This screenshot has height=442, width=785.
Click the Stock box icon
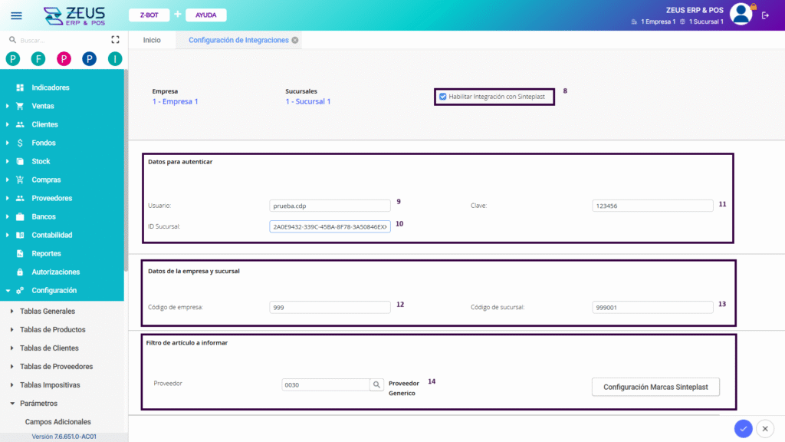coord(20,161)
